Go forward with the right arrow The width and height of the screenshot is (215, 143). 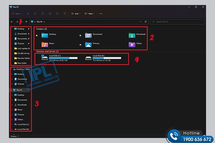(17, 22)
